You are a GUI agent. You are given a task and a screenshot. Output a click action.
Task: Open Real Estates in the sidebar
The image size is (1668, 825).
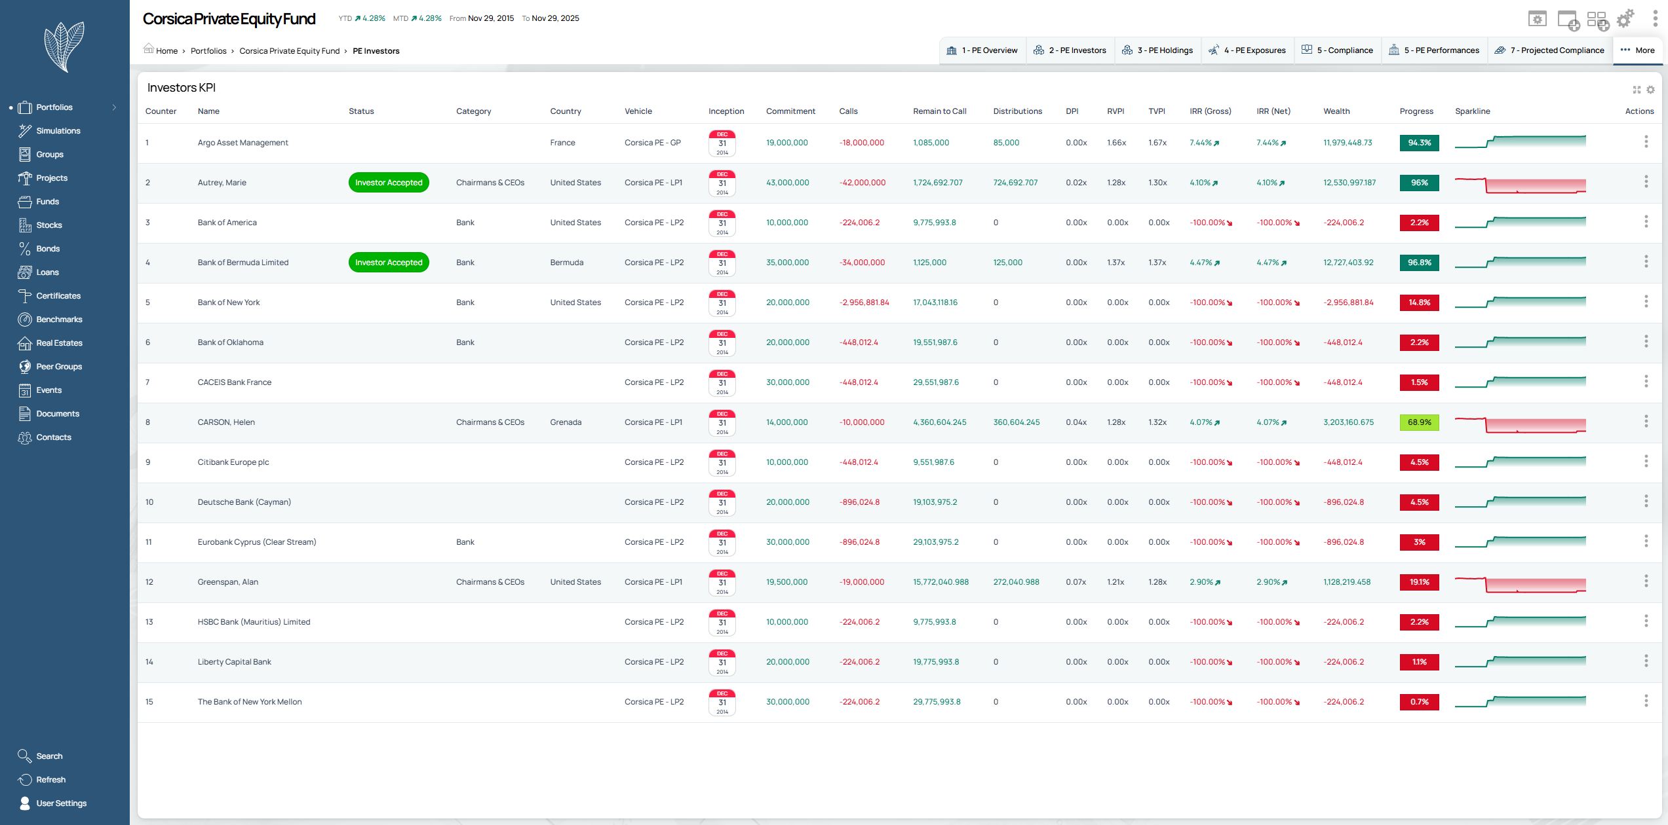coord(59,343)
